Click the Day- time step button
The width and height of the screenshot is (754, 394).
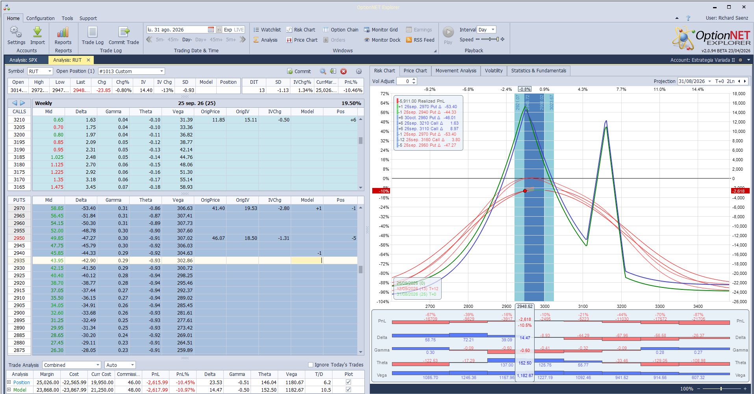187,40
